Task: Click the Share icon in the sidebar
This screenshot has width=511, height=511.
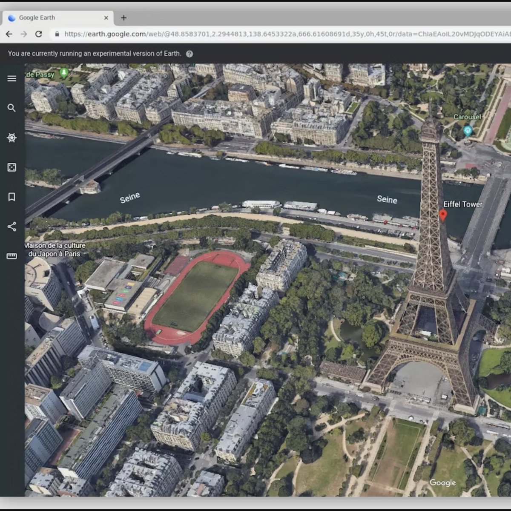Action: (x=12, y=227)
